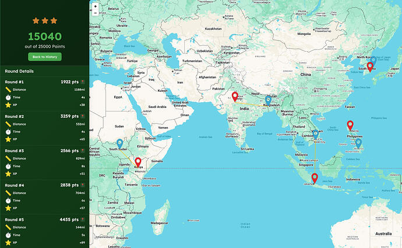The height and width of the screenshot is (248, 402).
Task: Click the pin icon beside 3259 pts
Action: [83, 116]
